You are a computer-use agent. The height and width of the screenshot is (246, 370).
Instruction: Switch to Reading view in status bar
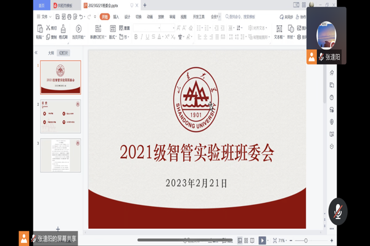[x=252, y=240]
